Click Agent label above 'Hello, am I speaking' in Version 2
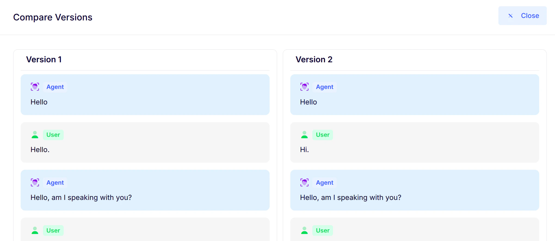Image resolution: width=555 pixels, height=241 pixels. [325, 183]
